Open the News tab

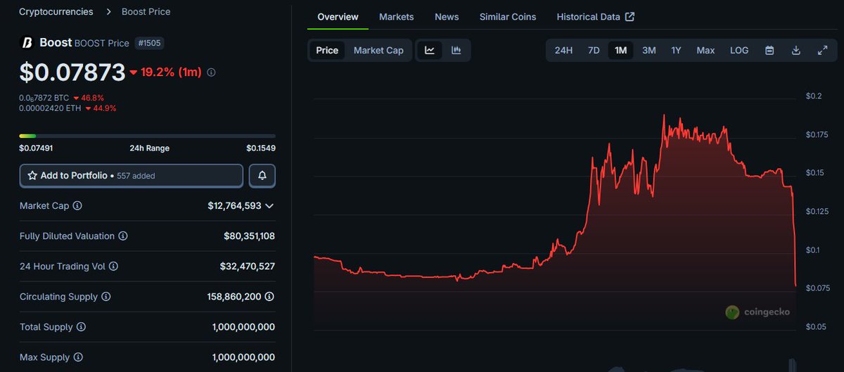tap(447, 16)
